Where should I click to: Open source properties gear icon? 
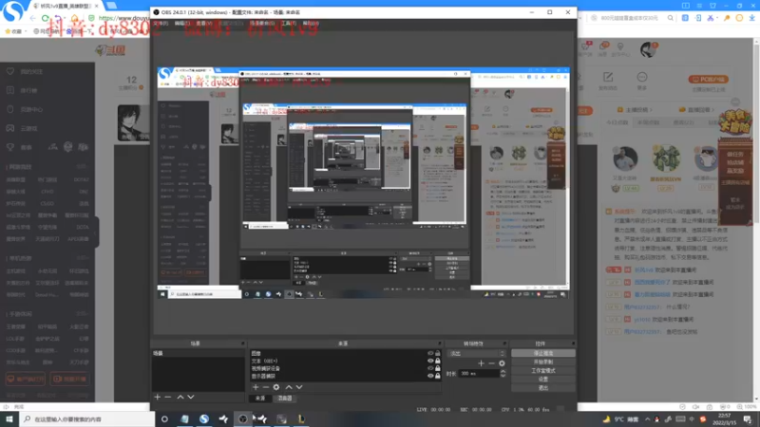pyautogui.click(x=276, y=387)
